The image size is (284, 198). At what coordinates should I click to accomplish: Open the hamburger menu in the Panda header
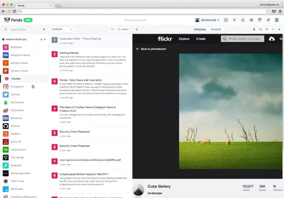click(277, 20)
